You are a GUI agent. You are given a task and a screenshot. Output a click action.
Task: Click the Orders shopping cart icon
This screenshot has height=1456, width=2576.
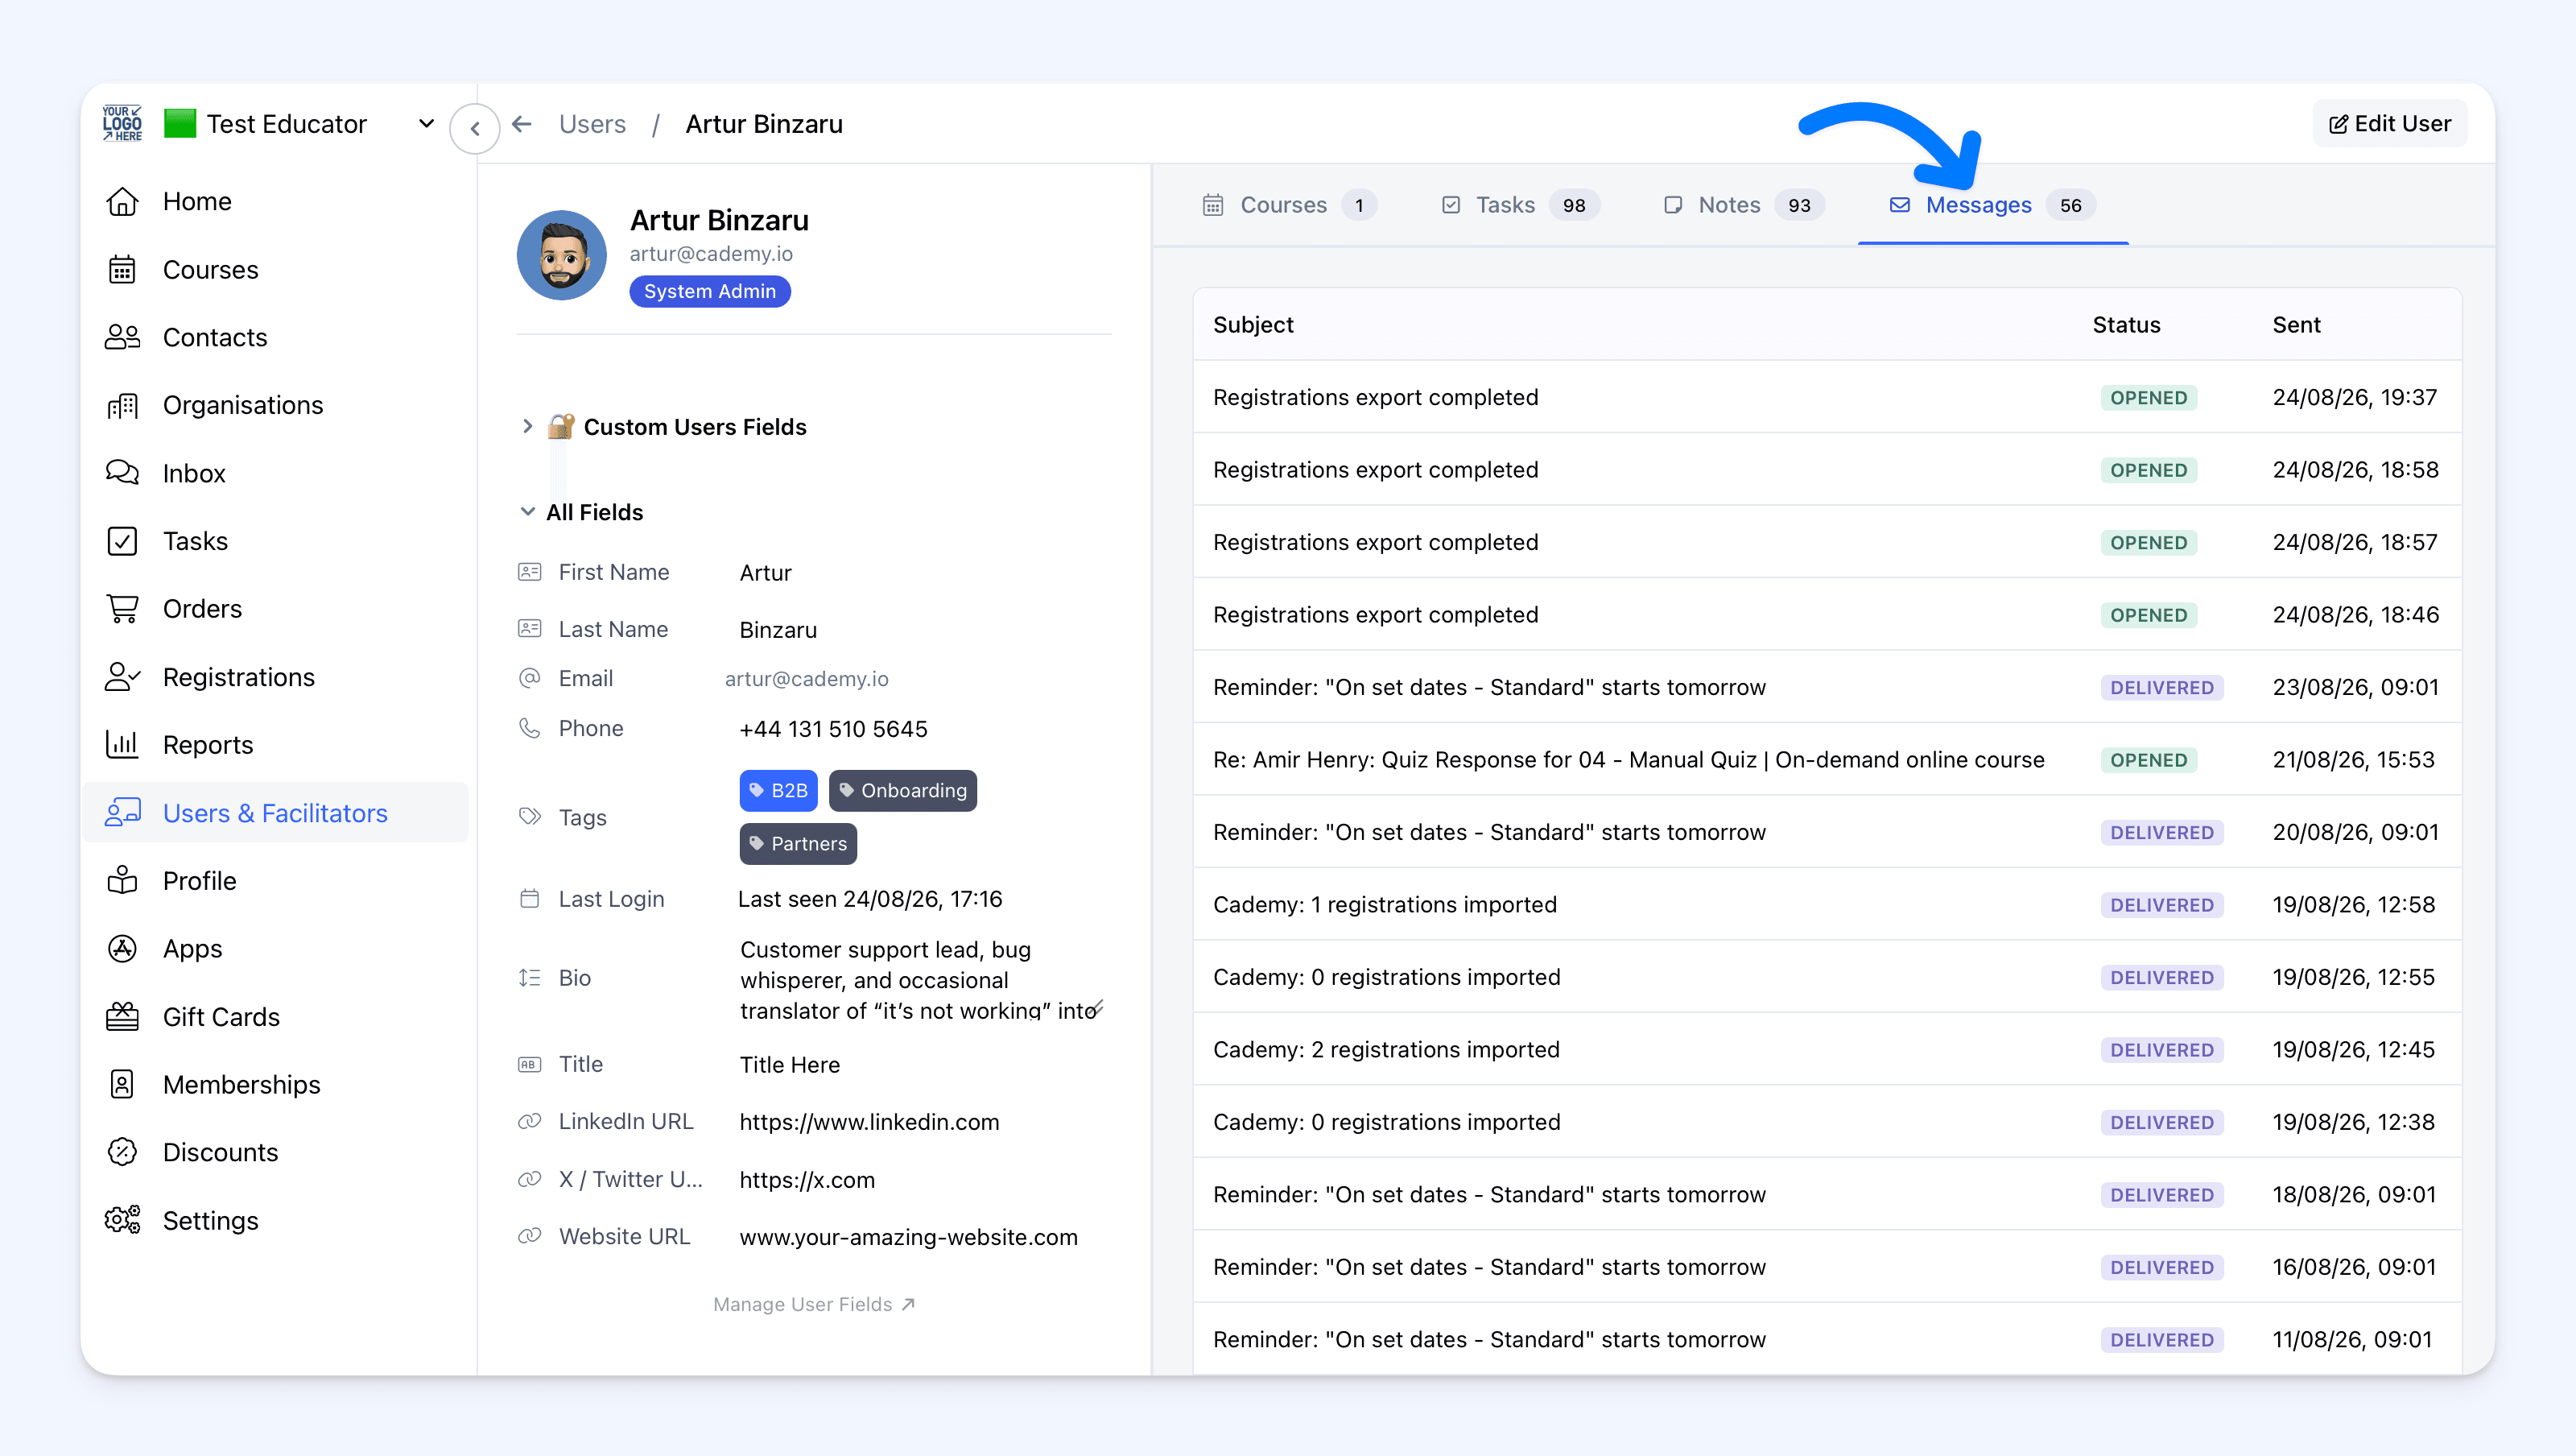(122, 609)
